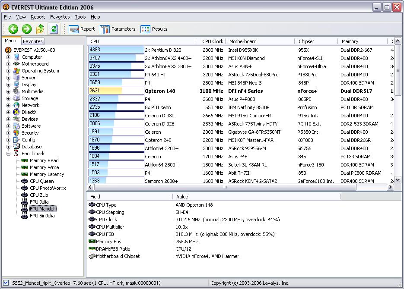Open the View menu
Image resolution: width=404 pixels, height=289 pixels.
tap(21, 17)
